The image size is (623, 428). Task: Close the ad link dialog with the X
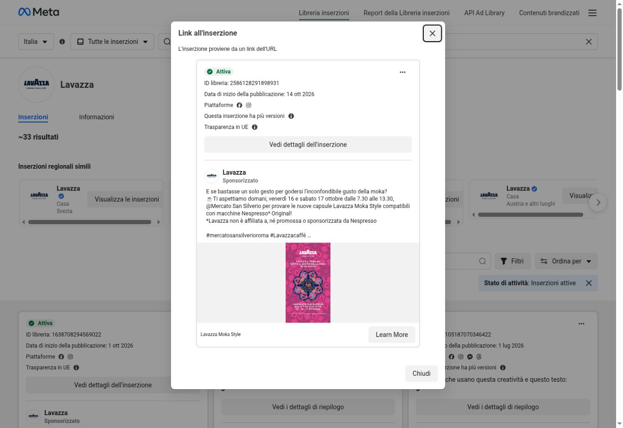tap(432, 33)
